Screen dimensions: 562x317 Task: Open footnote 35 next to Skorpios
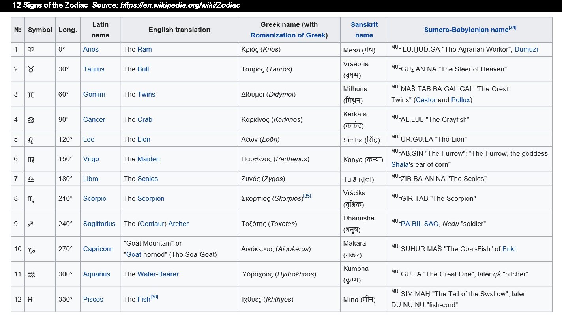click(x=307, y=196)
